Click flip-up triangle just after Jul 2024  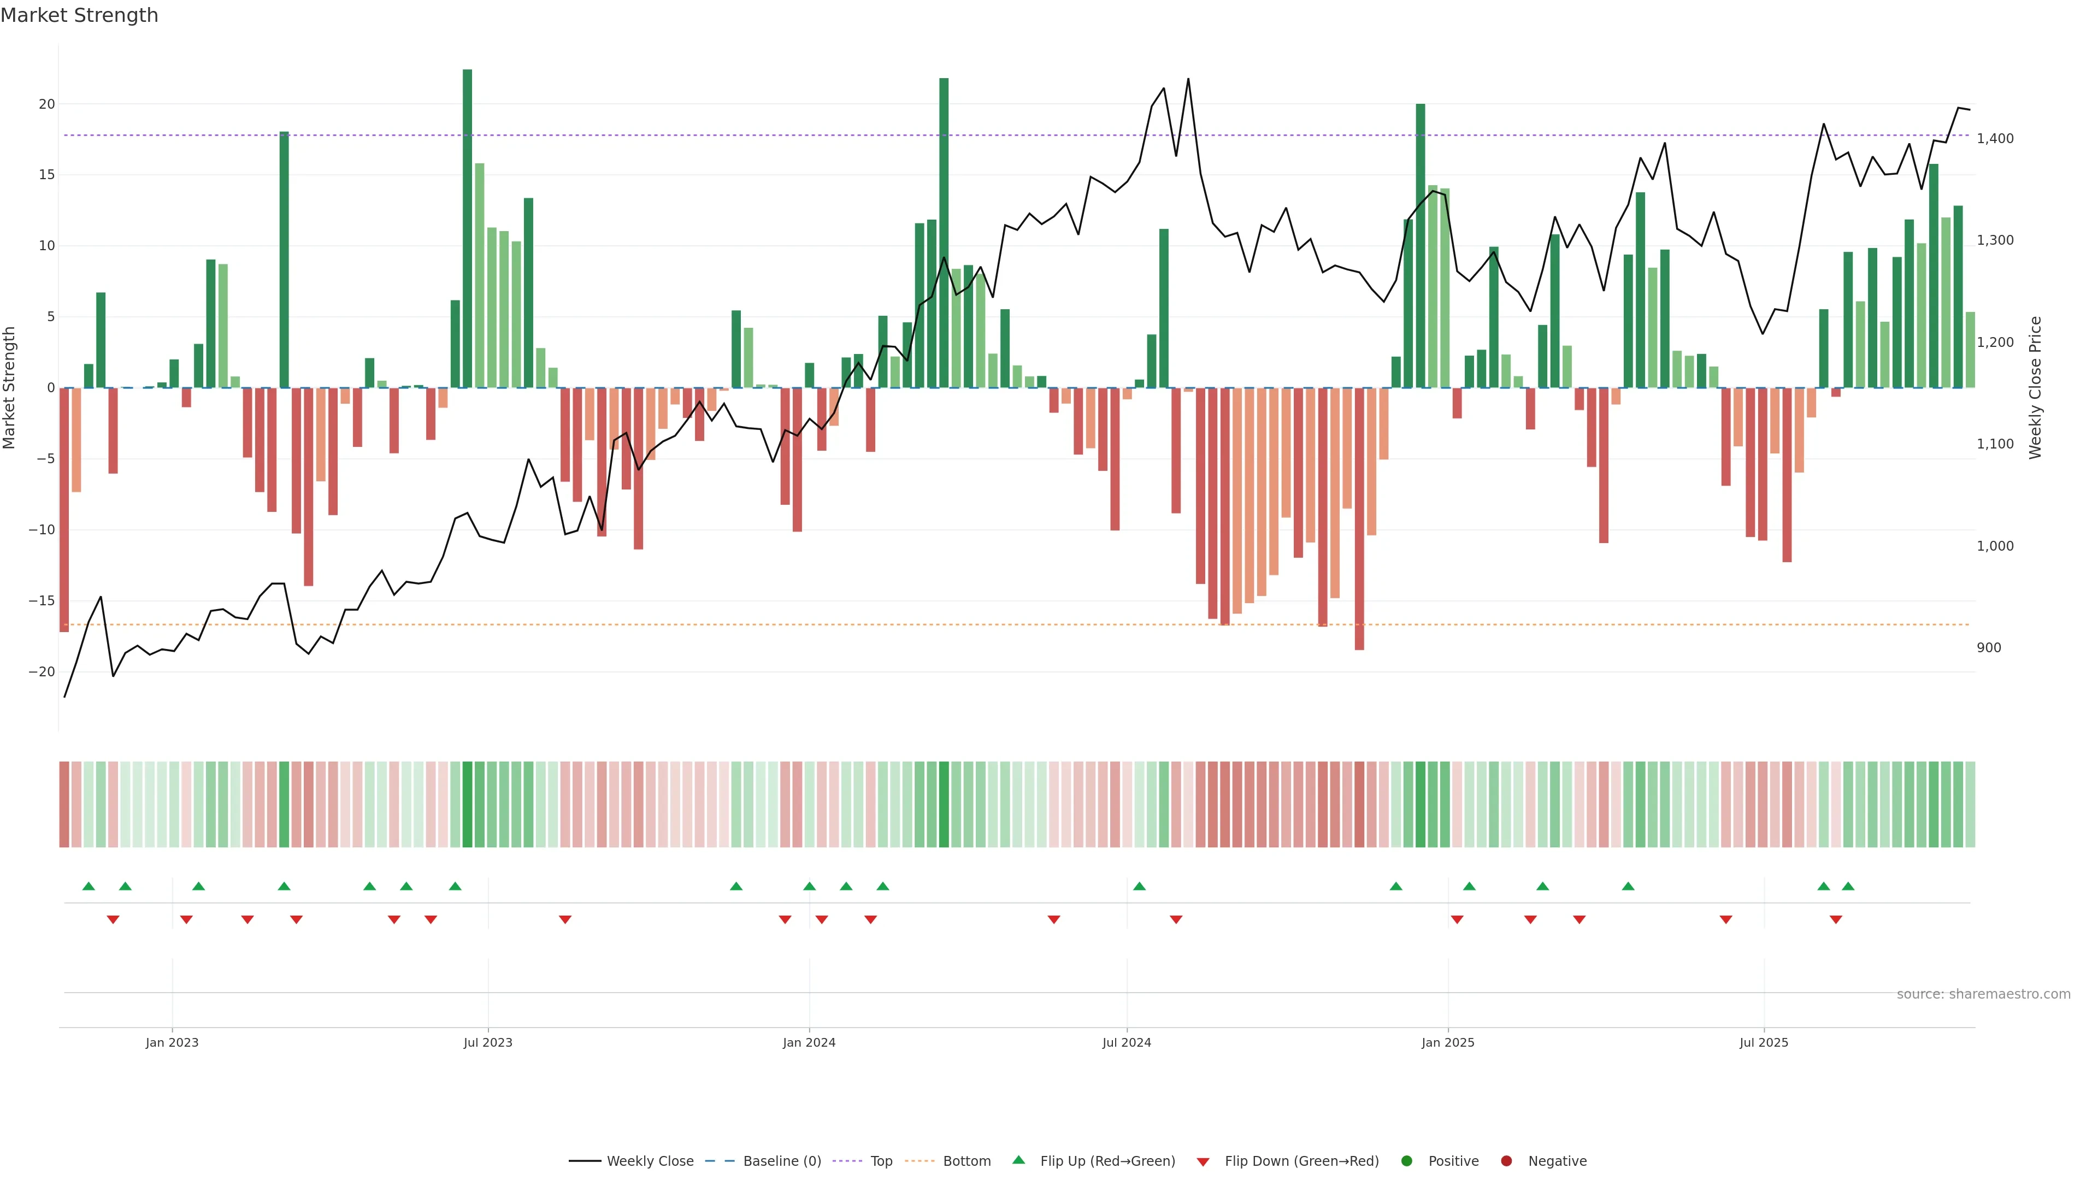pyautogui.click(x=1139, y=886)
